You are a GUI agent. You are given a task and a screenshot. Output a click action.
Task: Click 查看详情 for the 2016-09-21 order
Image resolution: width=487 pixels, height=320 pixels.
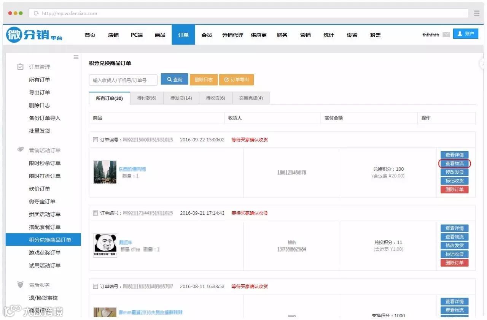[x=455, y=228]
